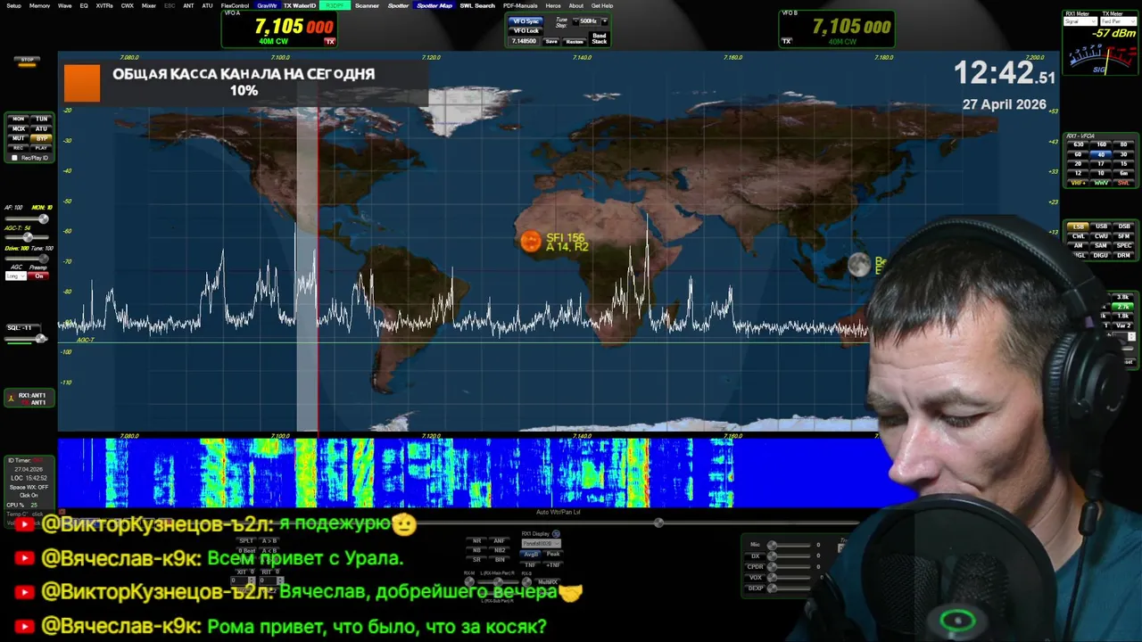Click the waterfall near 7.100
Image resolution: width=1142 pixels, height=642 pixels.
point(280,473)
